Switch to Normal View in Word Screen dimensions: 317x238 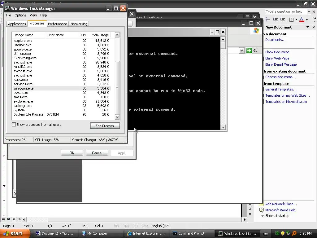3,219
